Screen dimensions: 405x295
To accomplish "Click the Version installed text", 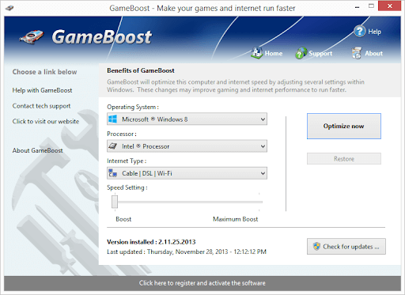I will point(151,242).
